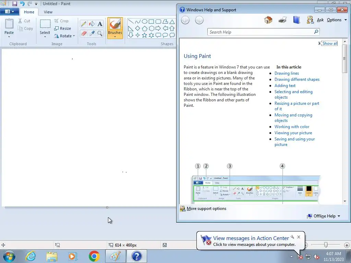Open the Paint file menu button

9,12
